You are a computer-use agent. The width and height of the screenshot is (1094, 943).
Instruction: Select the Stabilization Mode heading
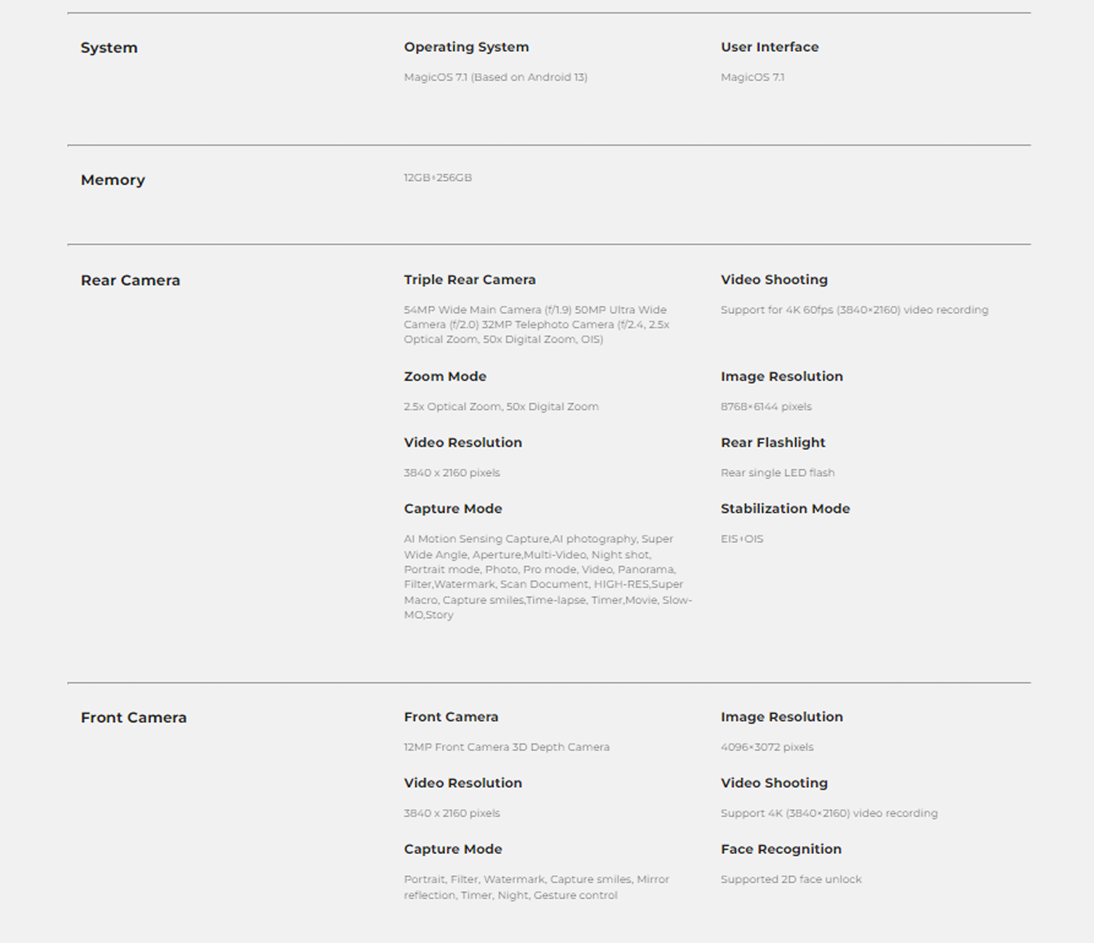(785, 508)
